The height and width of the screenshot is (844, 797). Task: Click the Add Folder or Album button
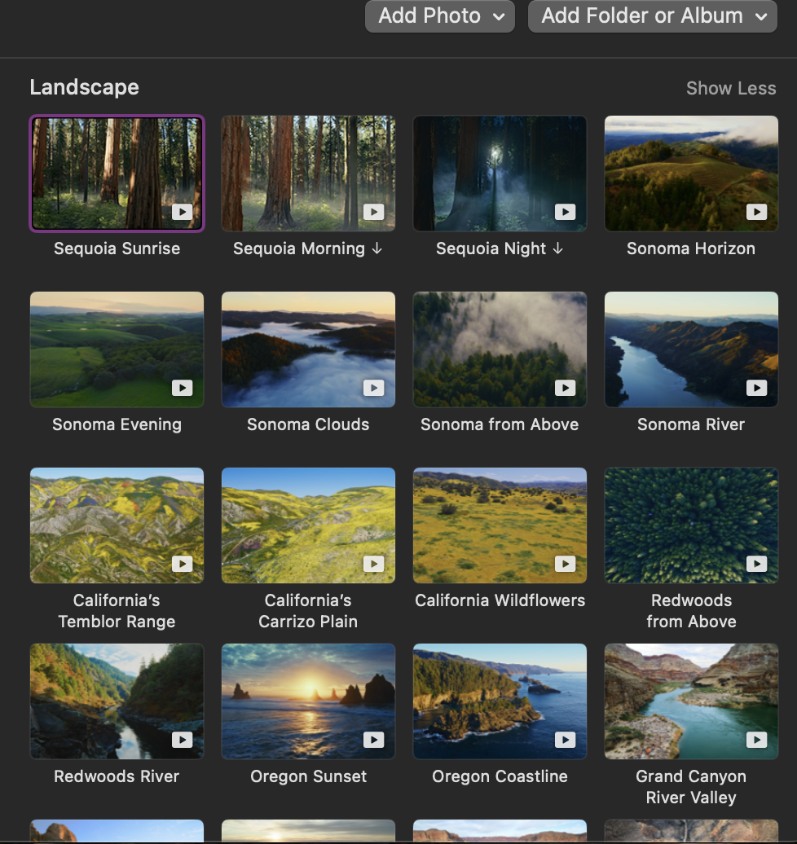641,15
